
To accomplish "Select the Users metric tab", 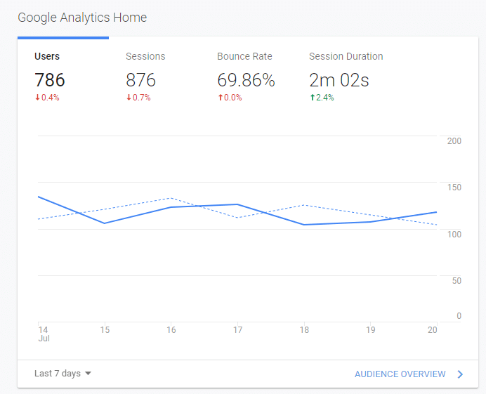I will point(63,77).
